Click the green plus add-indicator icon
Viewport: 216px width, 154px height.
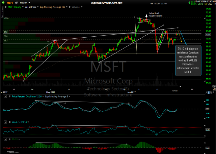coord(3,3)
